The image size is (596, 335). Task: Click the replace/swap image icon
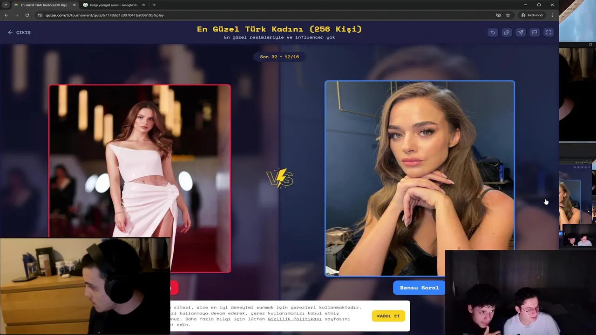click(x=507, y=32)
